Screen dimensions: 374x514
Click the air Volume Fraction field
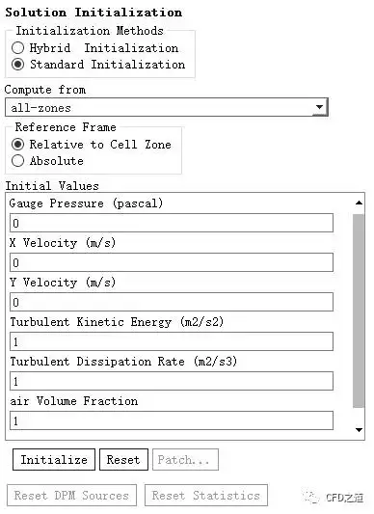(172, 420)
